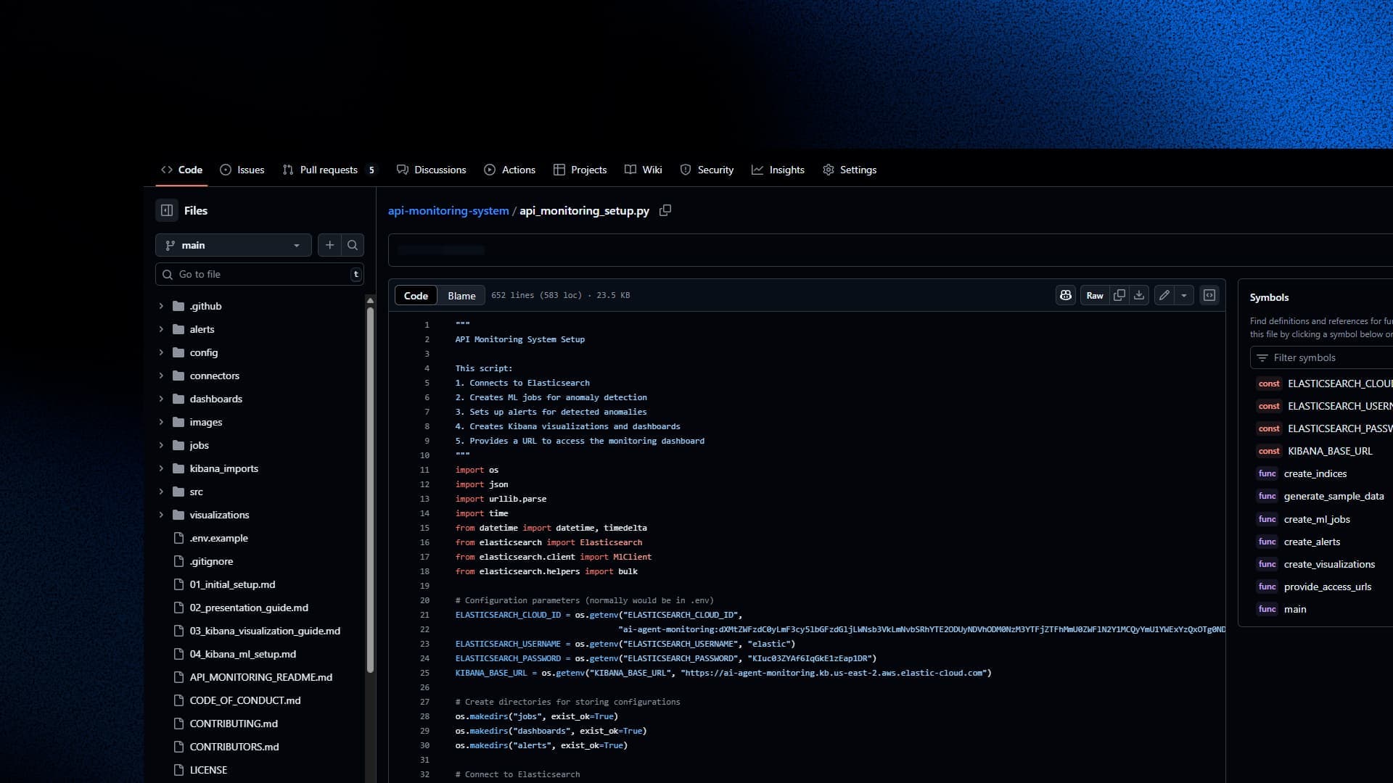The width and height of the screenshot is (1393, 783).
Task: Open the symbols panel code icon
Action: (x=1209, y=295)
